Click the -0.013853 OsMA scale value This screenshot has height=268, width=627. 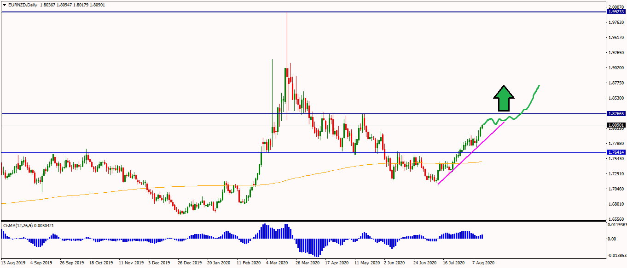[617, 255]
